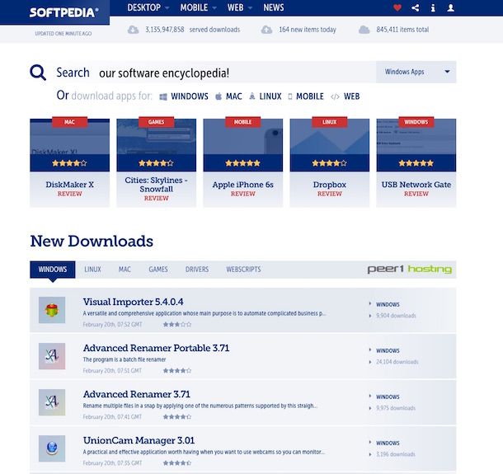Open the DiskMaker X review thumbnail
The height and width of the screenshot is (474, 503).
(69, 145)
